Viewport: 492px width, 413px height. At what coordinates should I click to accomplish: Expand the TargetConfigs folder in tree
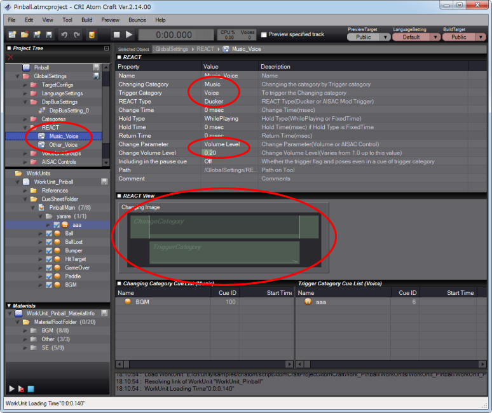[x=26, y=85]
